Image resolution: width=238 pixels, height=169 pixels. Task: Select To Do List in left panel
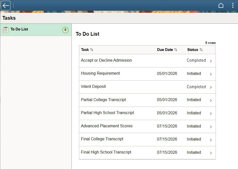point(19,29)
